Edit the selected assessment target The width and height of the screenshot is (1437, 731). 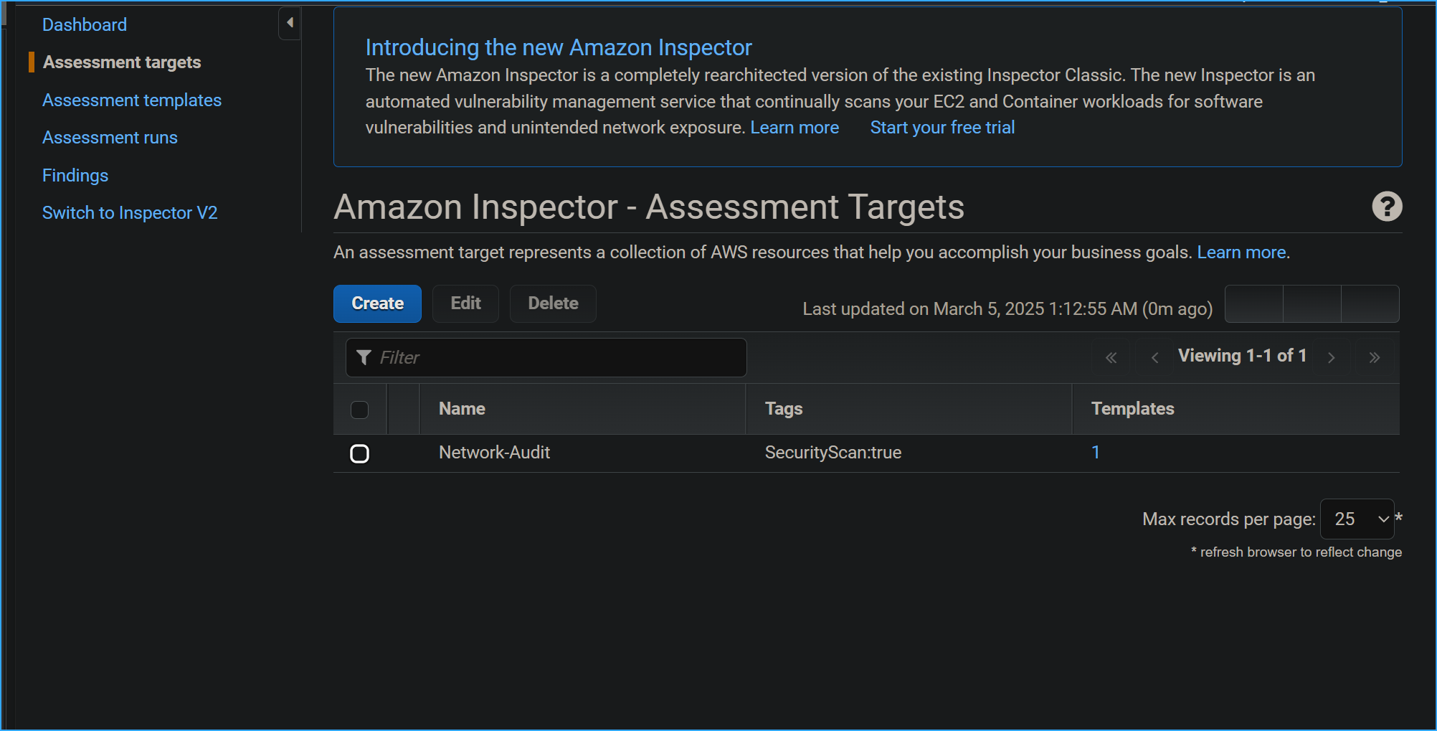click(x=465, y=303)
